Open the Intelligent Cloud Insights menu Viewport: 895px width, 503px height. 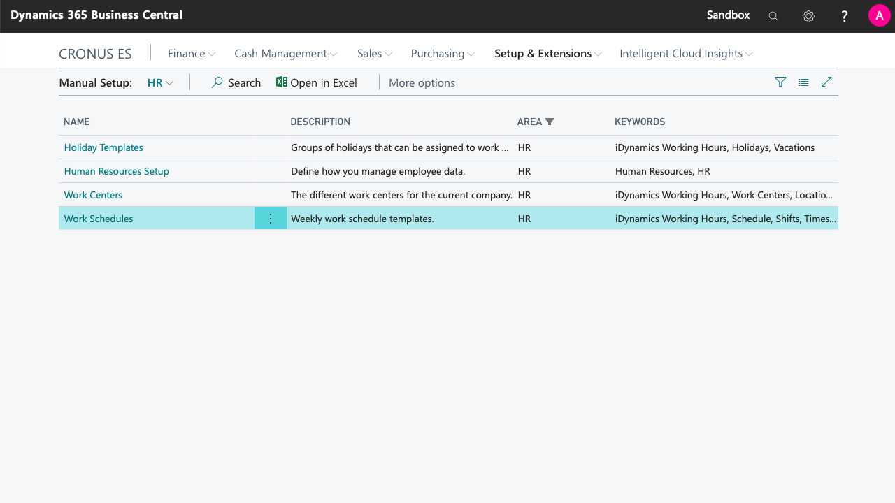(x=685, y=53)
